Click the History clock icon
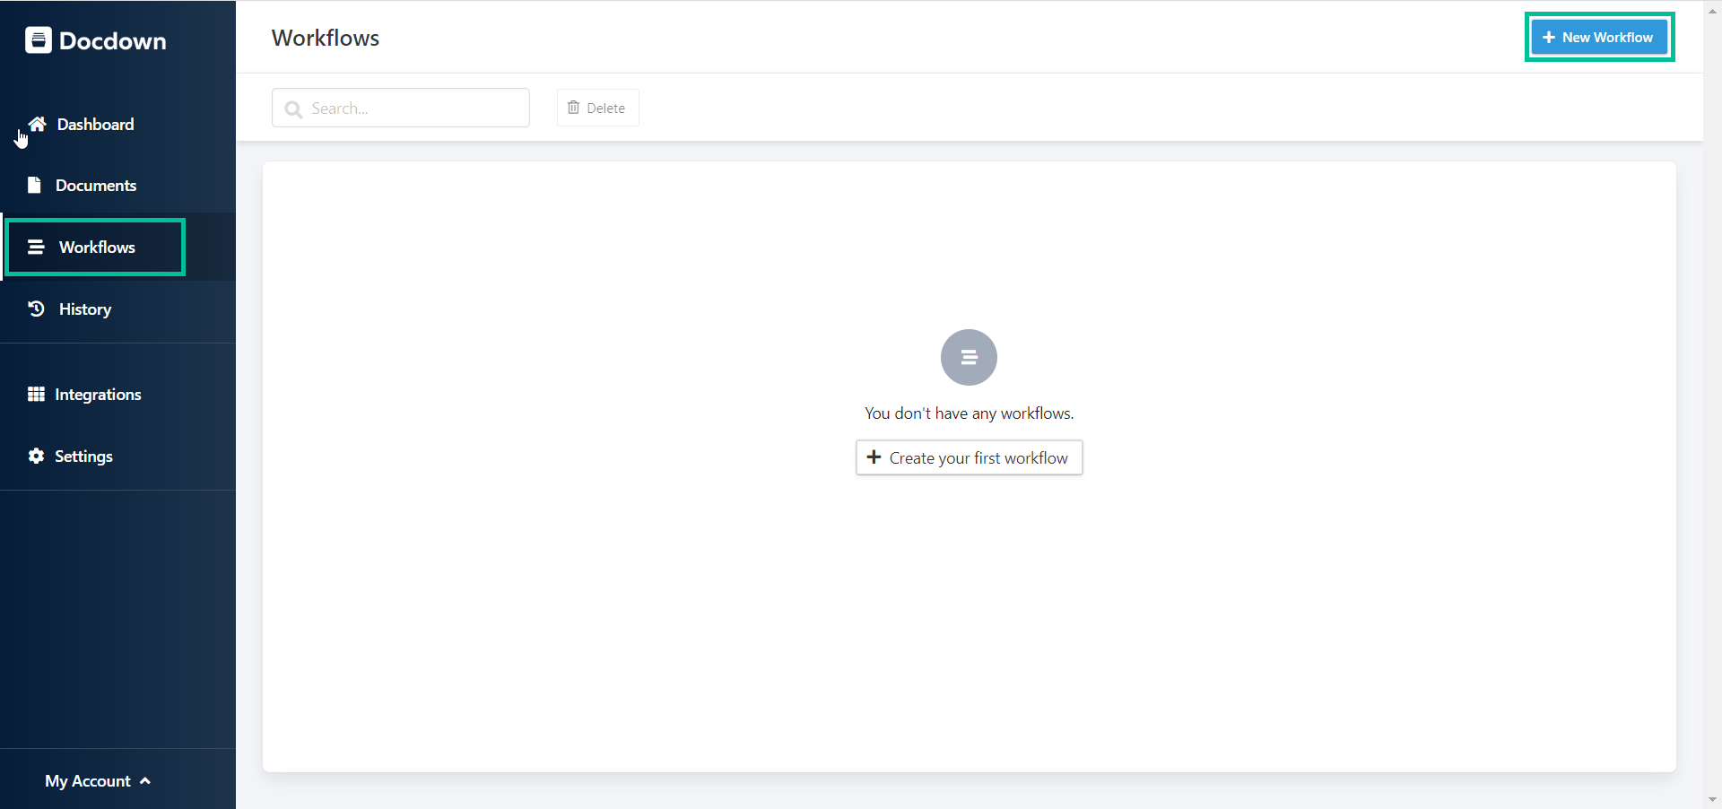Image resolution: width=1722 pixels, height=809 pixels. [x=34, y=309]
